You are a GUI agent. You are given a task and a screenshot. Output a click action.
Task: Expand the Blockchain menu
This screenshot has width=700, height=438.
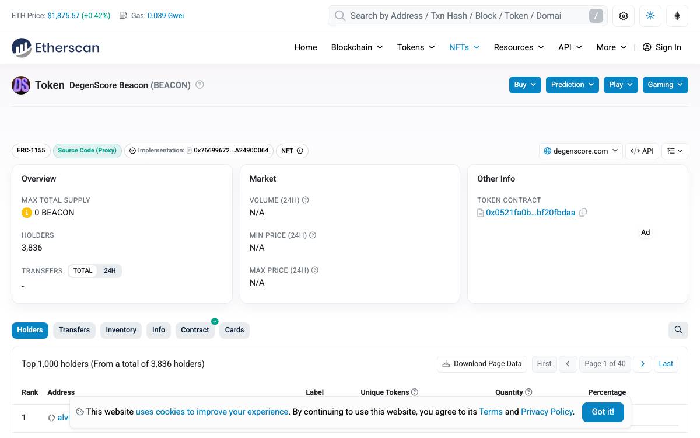(357, 47)
